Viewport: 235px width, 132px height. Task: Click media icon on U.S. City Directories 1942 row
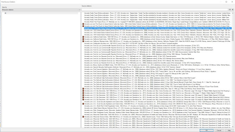point(83,99)
